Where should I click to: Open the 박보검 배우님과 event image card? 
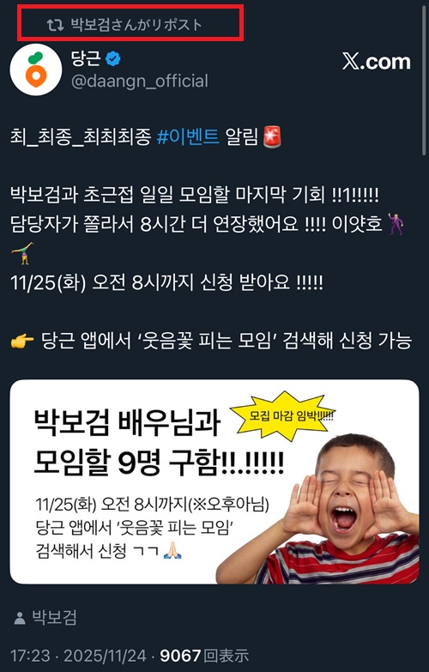click(214, 481)
